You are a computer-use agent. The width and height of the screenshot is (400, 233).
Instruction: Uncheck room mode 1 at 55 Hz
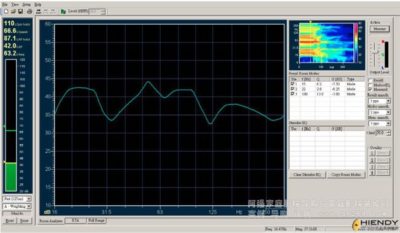coord(292,84)
